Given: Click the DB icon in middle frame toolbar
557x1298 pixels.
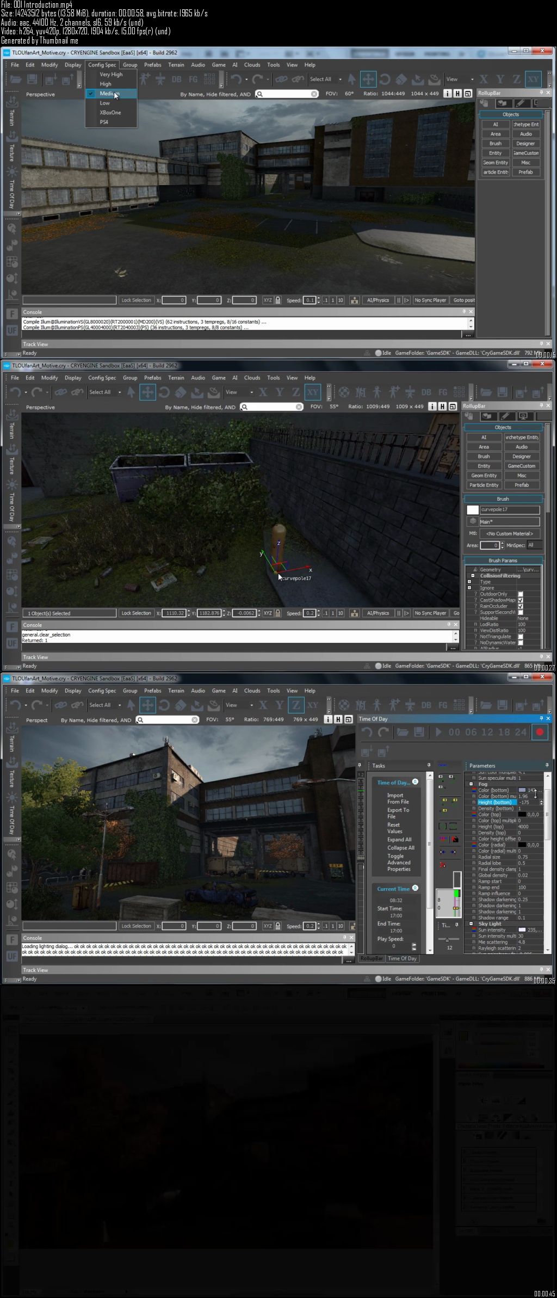Looking at the screenshot, I should pos(426,392).
